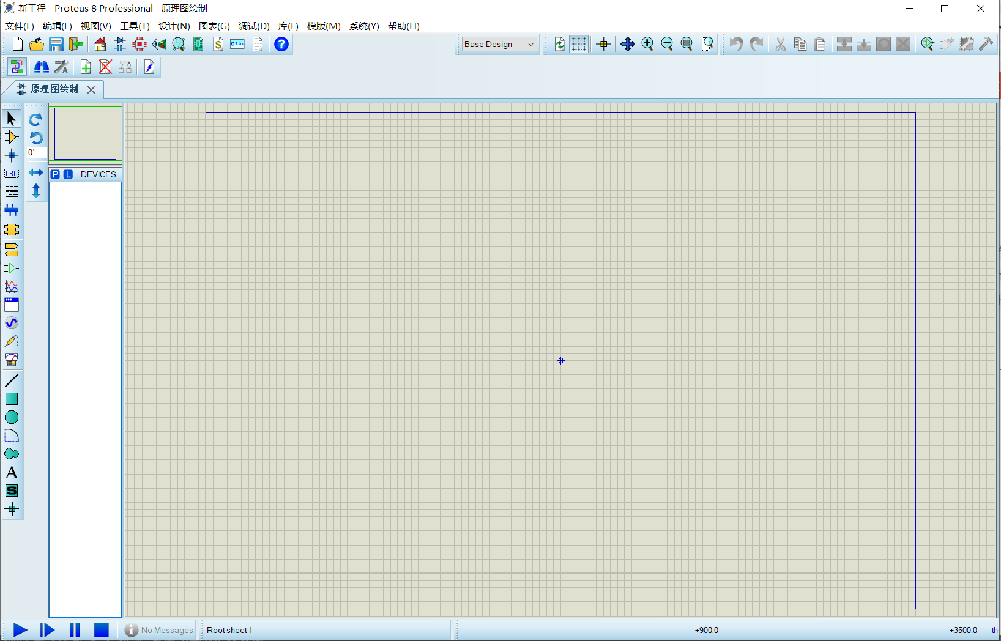
Task: Rotate anticlockwise using the rotate icon
Action: (36, 138)
